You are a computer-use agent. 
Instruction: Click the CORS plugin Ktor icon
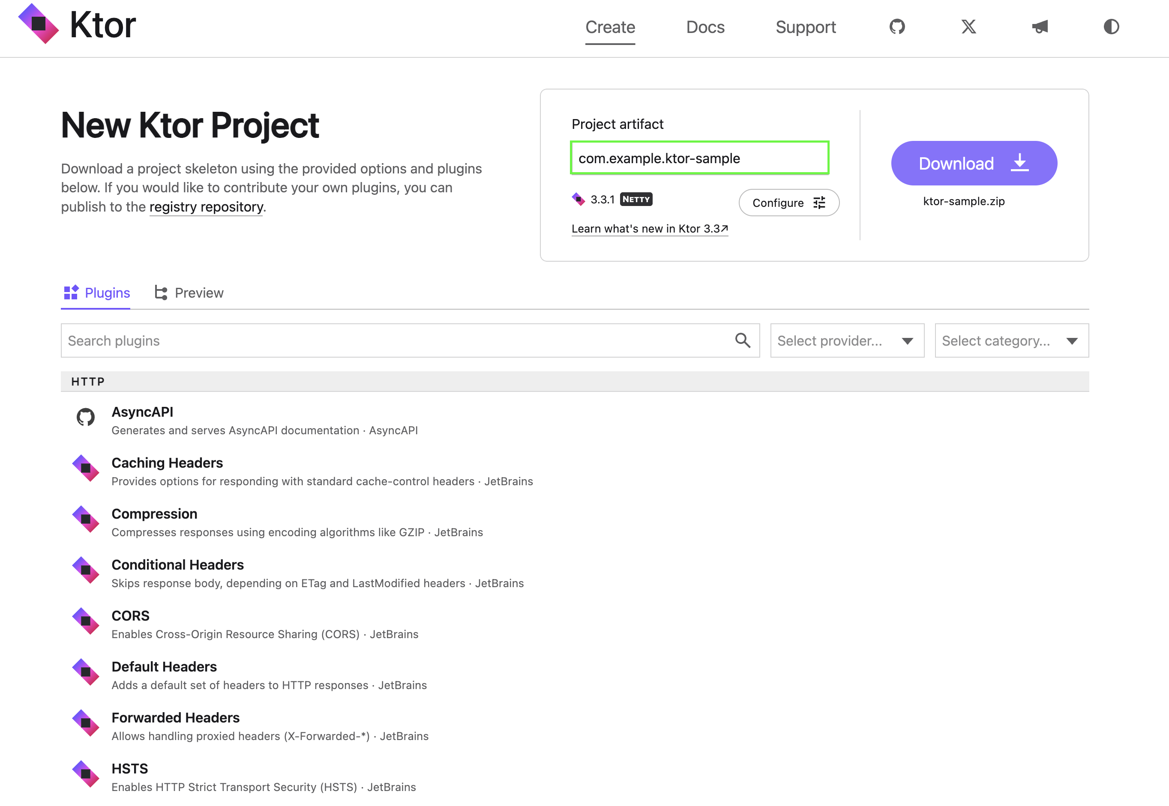click(x=85, y=621)
